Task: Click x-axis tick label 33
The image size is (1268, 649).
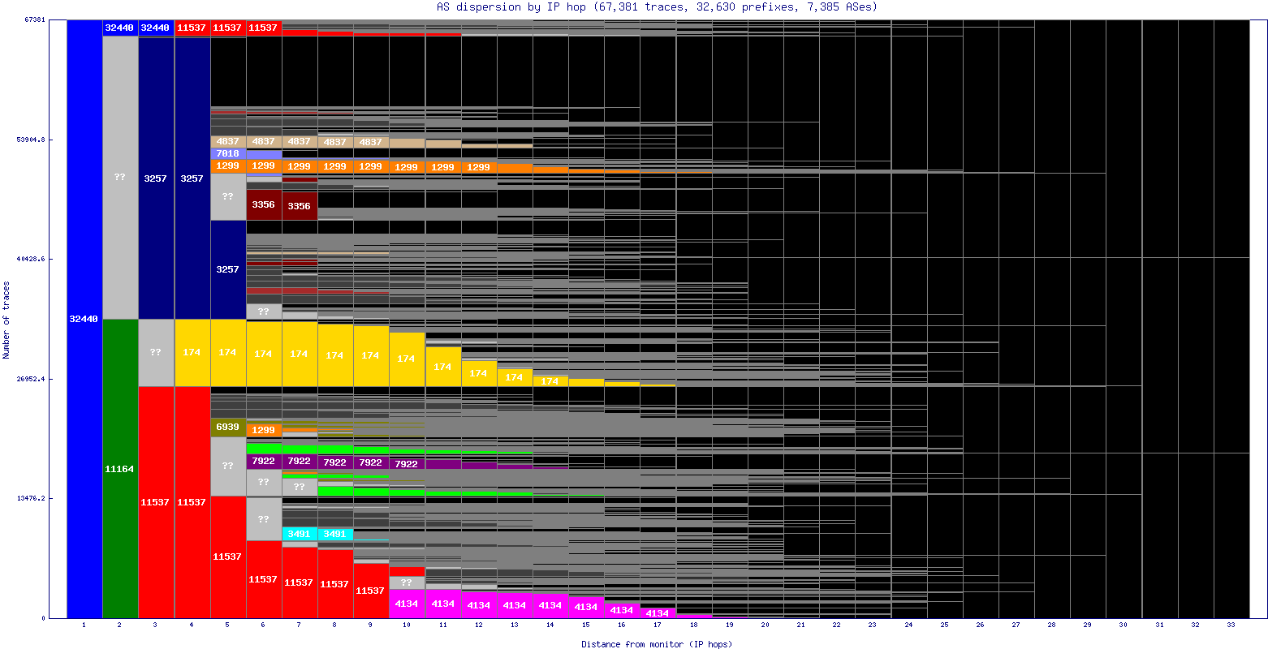Action: (x=1231, y=625)
